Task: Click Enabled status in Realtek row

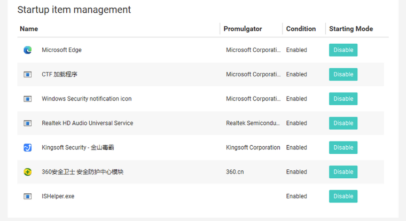Action: pyautogui.click(x=296, y=123)
